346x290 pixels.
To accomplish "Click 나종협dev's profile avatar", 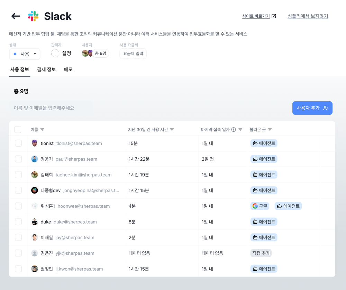I will [34, 190].
